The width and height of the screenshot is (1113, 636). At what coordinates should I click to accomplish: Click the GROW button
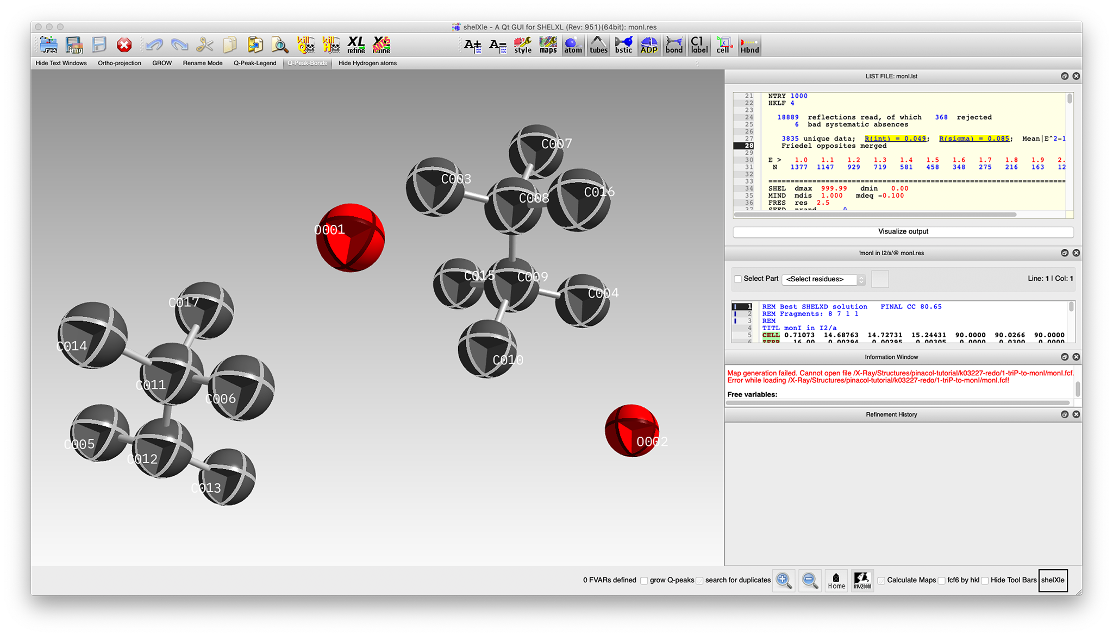coord(162,64)
